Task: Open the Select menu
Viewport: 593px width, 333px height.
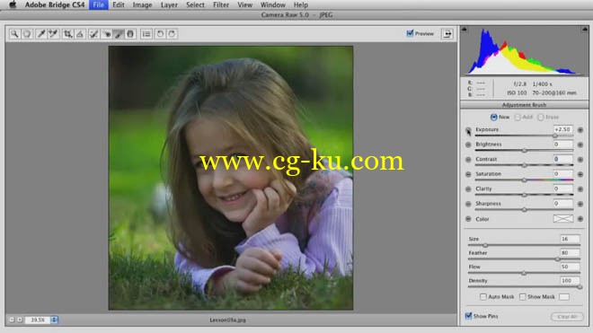Action: [195, 4]
